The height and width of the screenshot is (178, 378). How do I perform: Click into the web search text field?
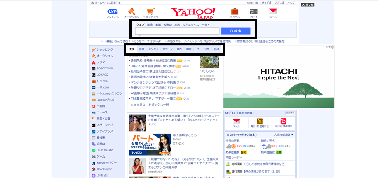[177, 31]
